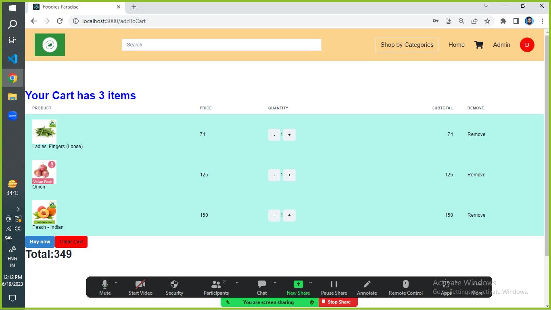Mute the microphone in Zoom
Screen dimensions: 551x310
pyautogui.click(x=105, y=287)
